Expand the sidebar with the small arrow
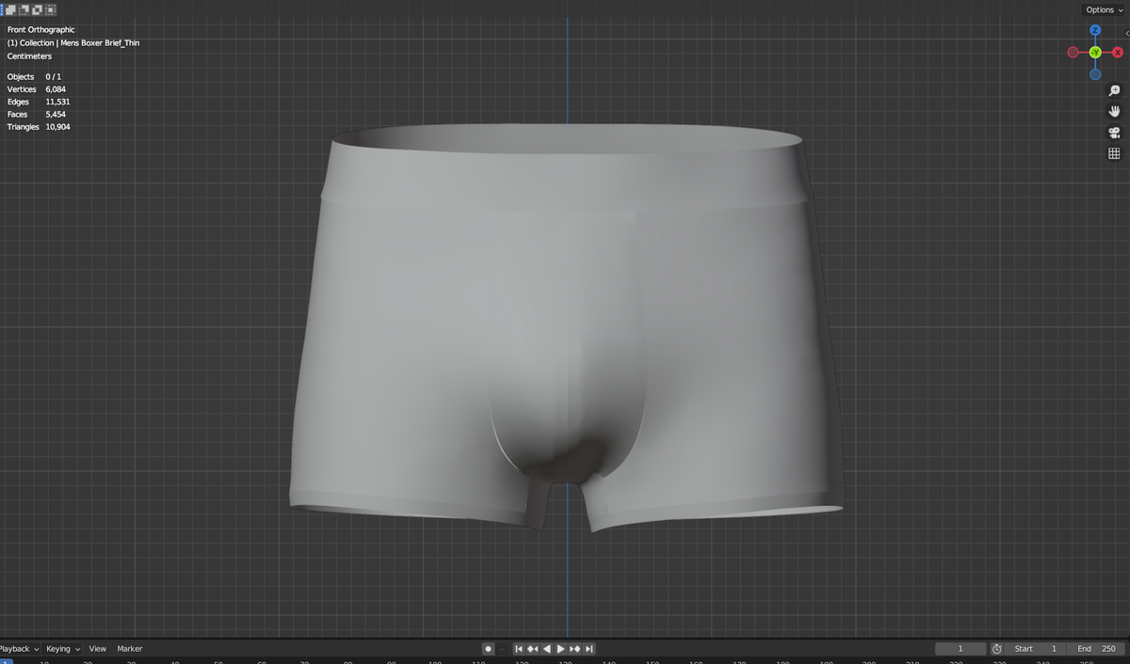 click(x=1126, y=34)
